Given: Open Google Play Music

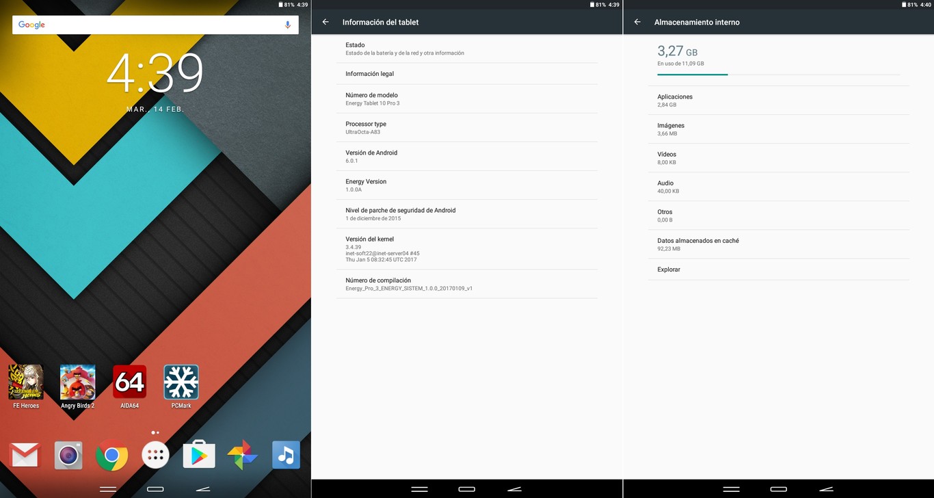Looking at the screenshot, I should coord(285,454).
